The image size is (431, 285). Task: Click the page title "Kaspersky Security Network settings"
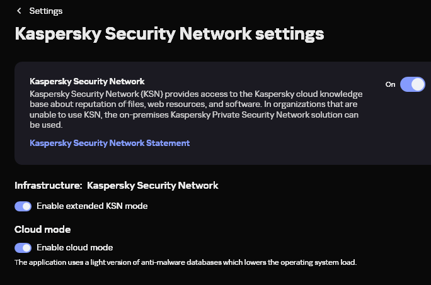point(170,33)
